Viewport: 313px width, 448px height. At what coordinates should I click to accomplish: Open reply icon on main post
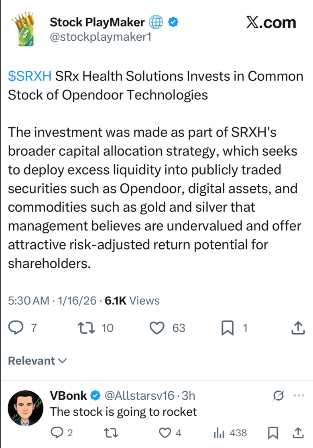[x=16, y=328]
